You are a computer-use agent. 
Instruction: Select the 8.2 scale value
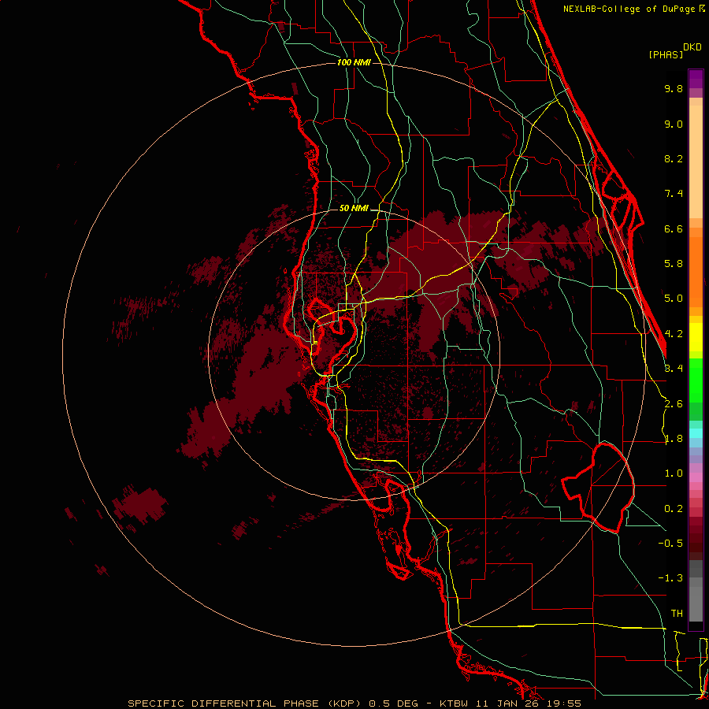(x=674, y=158)
